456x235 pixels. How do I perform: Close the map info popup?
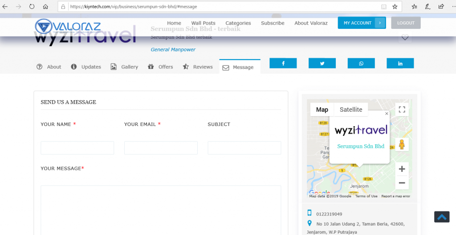coord(387,114)
